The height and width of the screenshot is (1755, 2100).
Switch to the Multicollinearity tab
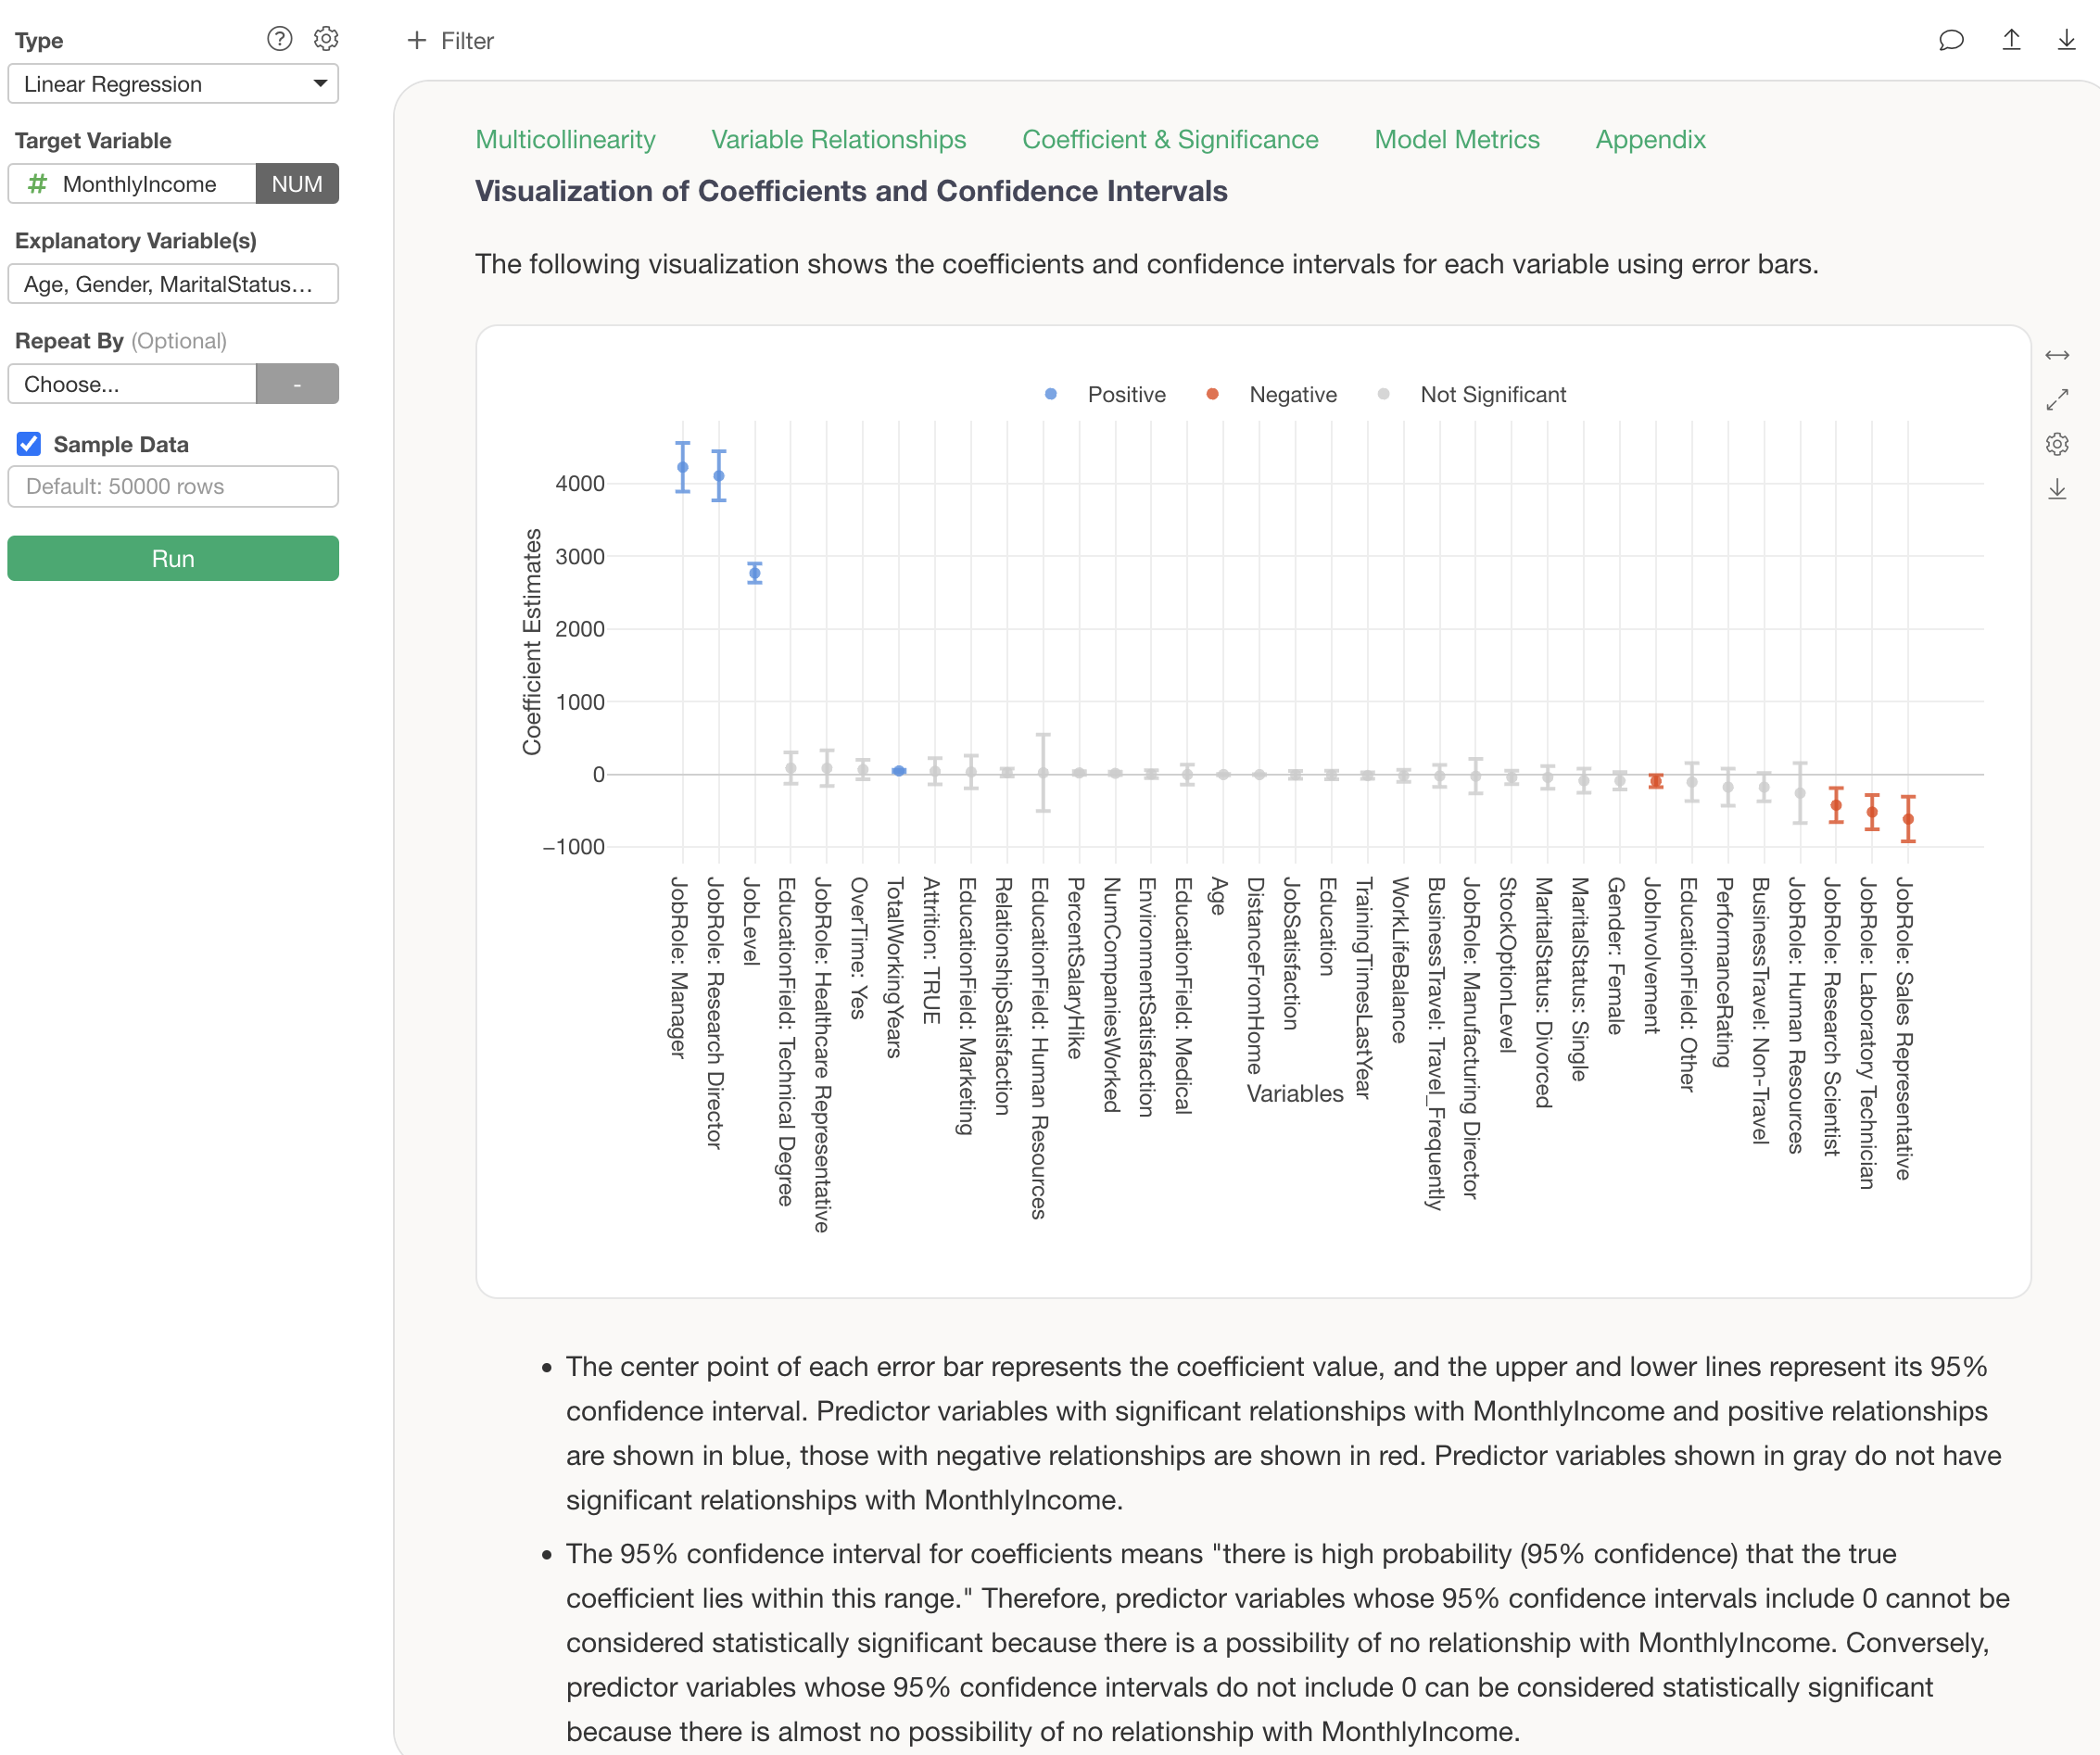(x=565, y=139)
